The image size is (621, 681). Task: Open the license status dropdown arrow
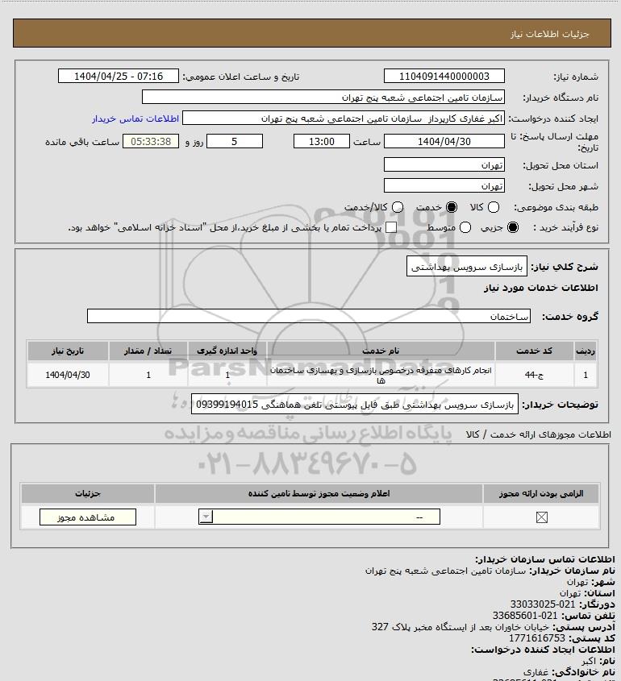click(x=206, y=517)
